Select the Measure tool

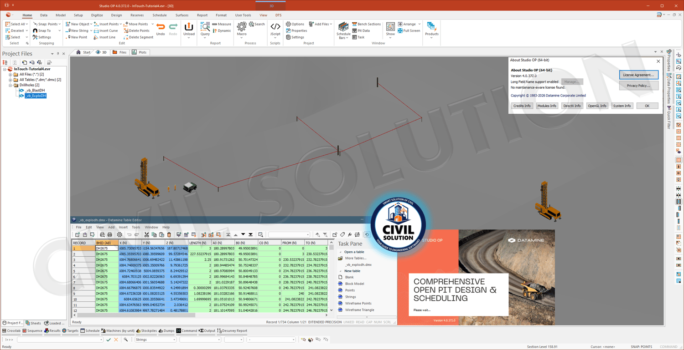(x=222, y=24)
